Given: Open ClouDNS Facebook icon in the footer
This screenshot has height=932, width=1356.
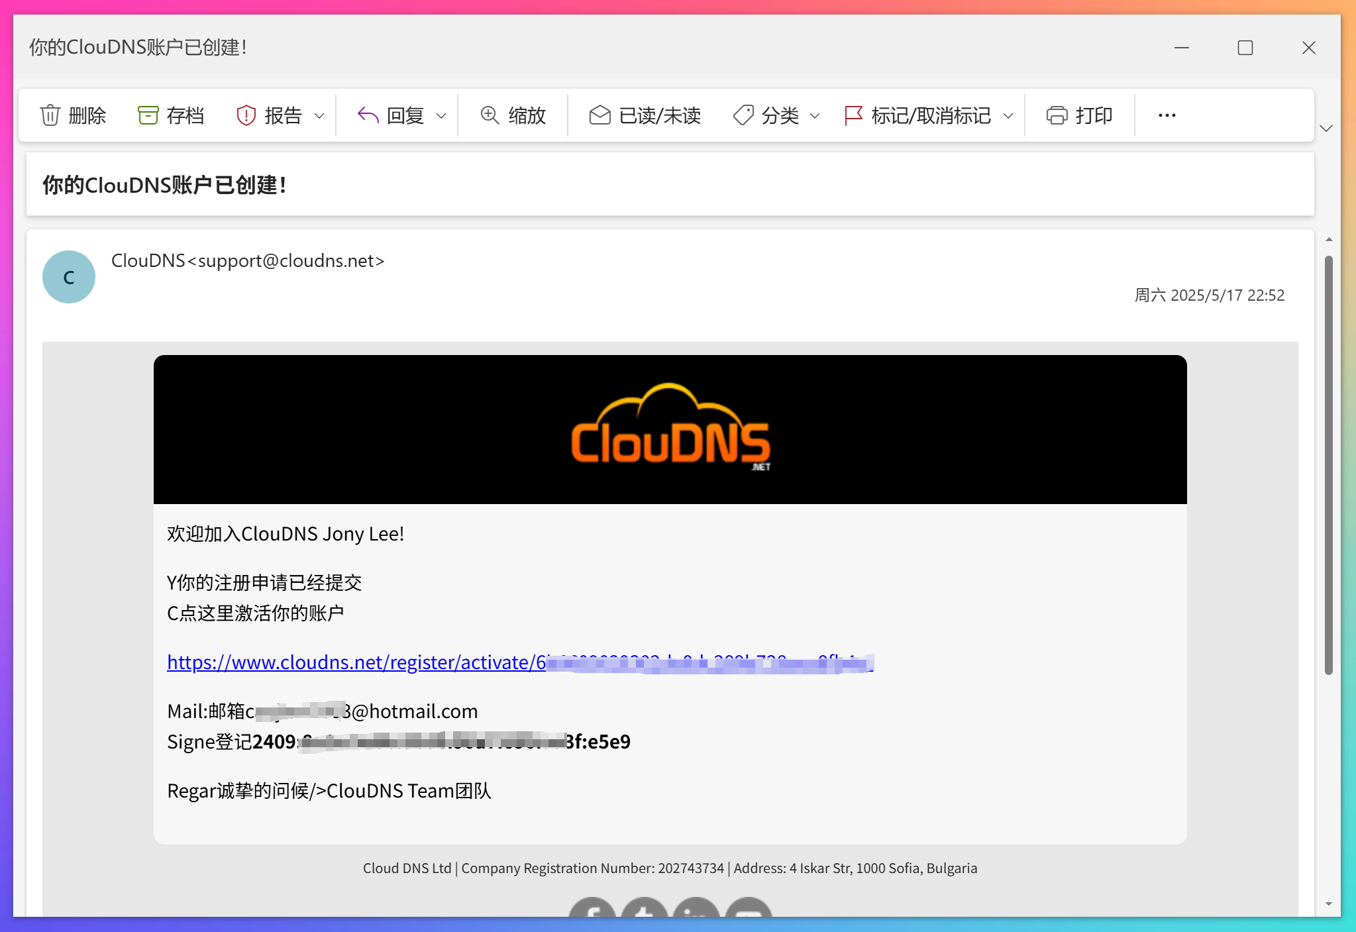Looking at the screenshot, I should 594,913.
